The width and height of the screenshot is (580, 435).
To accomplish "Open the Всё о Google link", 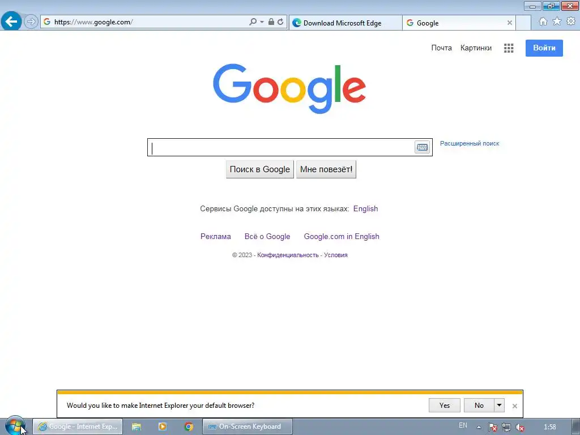I will 267,236.
